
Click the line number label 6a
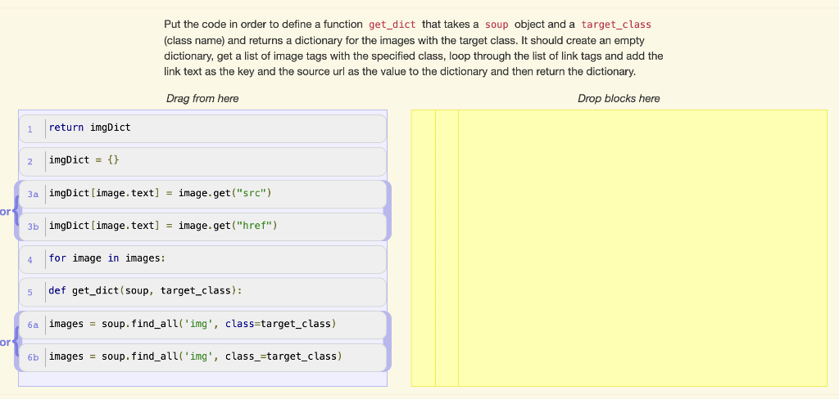point(33,325)
